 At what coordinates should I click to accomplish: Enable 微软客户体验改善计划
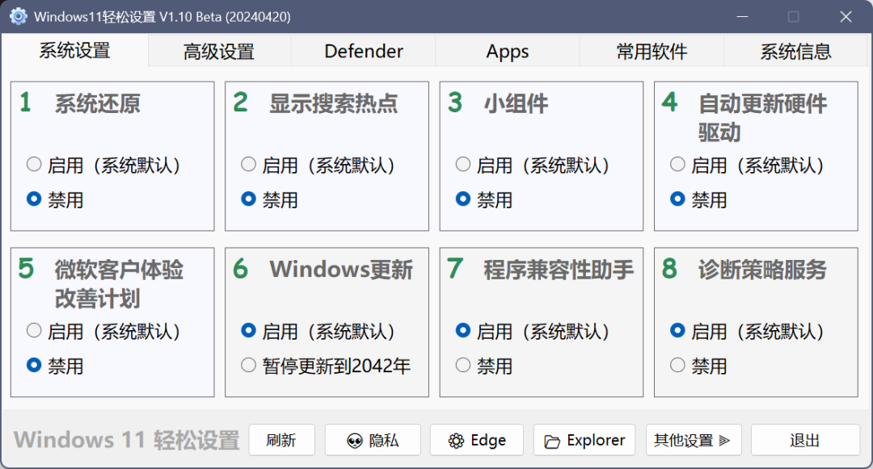tap(34, 331)
